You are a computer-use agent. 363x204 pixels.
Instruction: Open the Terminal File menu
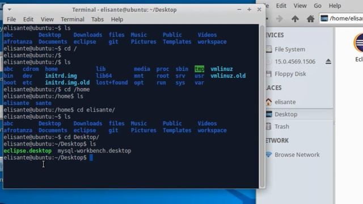click(11, 19)
